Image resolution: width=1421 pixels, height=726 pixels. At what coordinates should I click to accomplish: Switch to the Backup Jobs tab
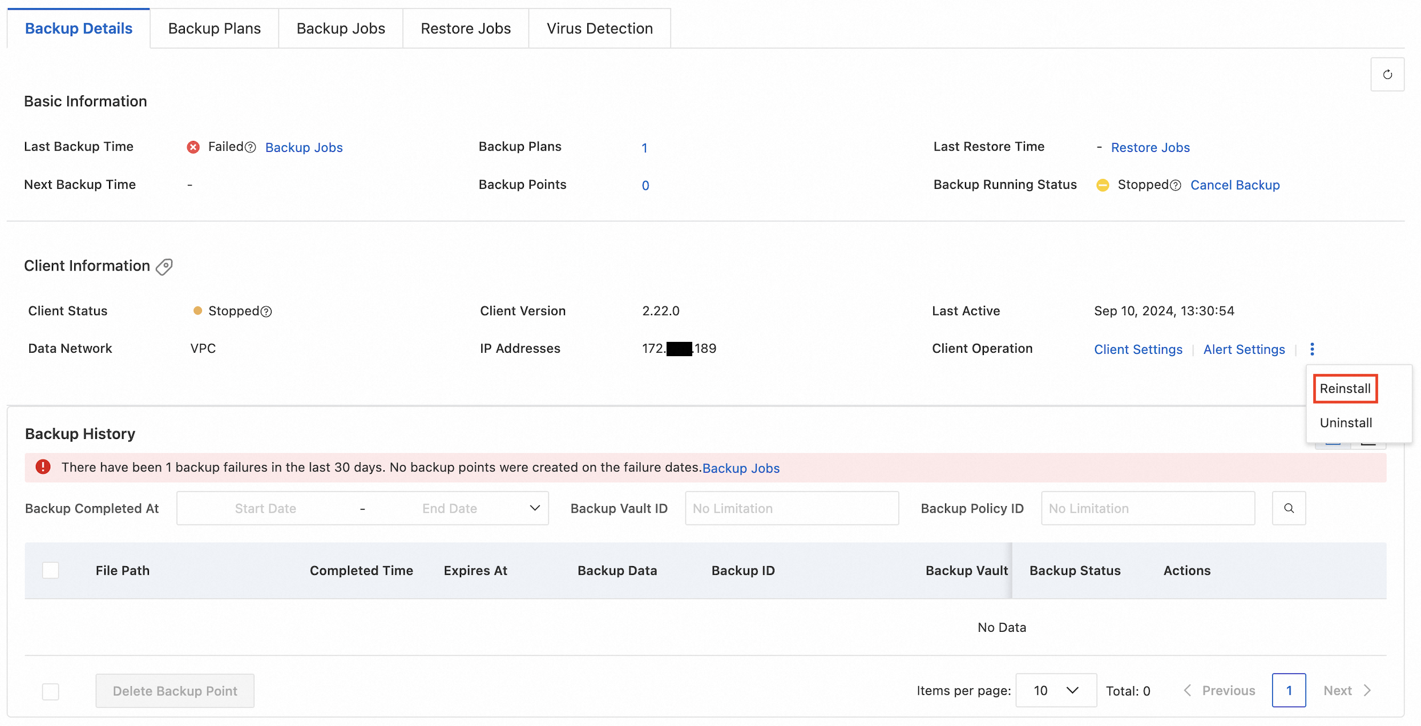pyautogui.click(x=341, y=29)
